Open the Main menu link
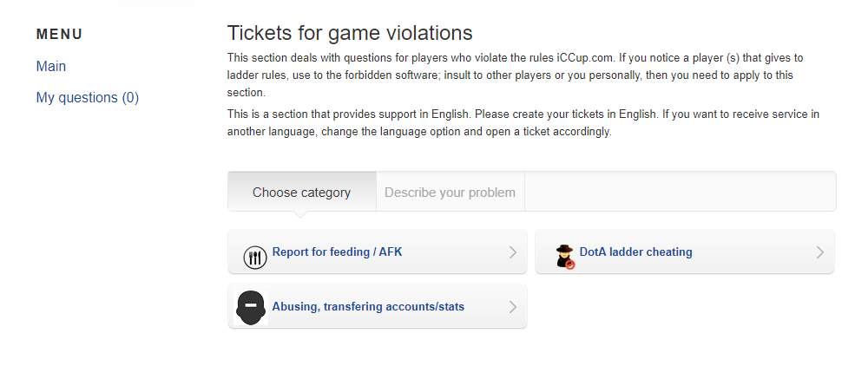 [x=51, y=67]
